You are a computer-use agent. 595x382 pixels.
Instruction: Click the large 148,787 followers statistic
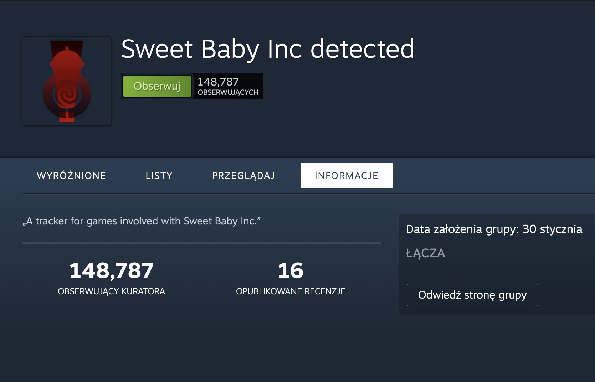[111, 270]
